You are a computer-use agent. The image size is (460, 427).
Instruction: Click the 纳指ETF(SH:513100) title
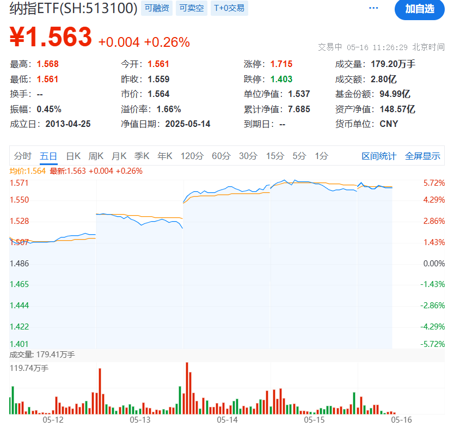pos(73,8)
